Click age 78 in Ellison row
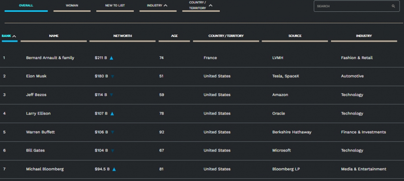Image resolution: width=404 pixels, height=181 pixels. 161,113
